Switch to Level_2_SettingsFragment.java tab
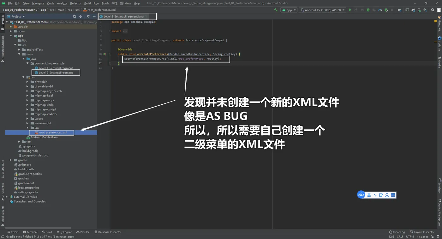Viewport: 442px width, 239px height. click(123, 16)
